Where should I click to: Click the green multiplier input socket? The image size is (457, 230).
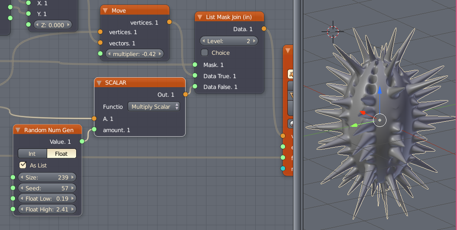coord(100,54)
